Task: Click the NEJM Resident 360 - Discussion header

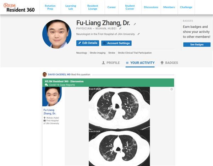Action: 64,81
